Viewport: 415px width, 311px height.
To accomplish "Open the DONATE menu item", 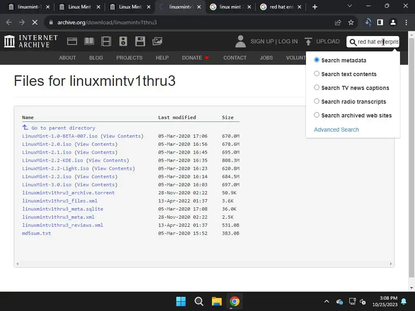I will 195,58.
